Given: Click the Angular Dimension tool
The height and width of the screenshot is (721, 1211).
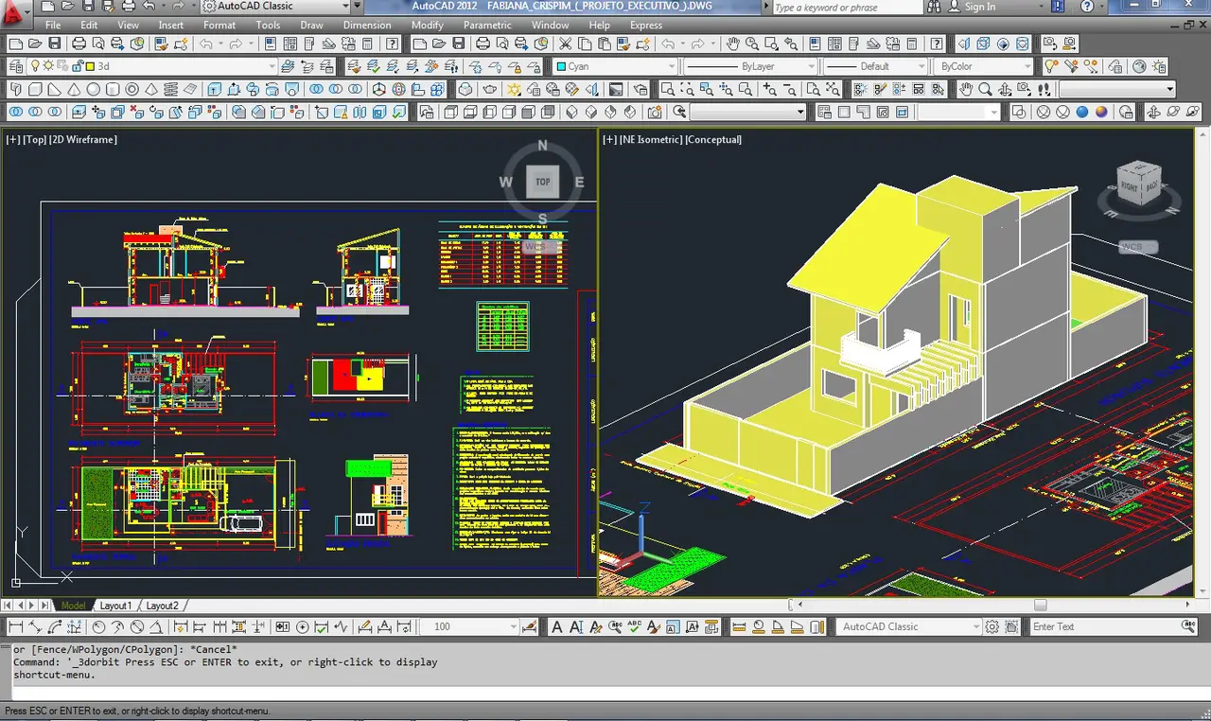Looking at the screenshot, I should 158,625.
